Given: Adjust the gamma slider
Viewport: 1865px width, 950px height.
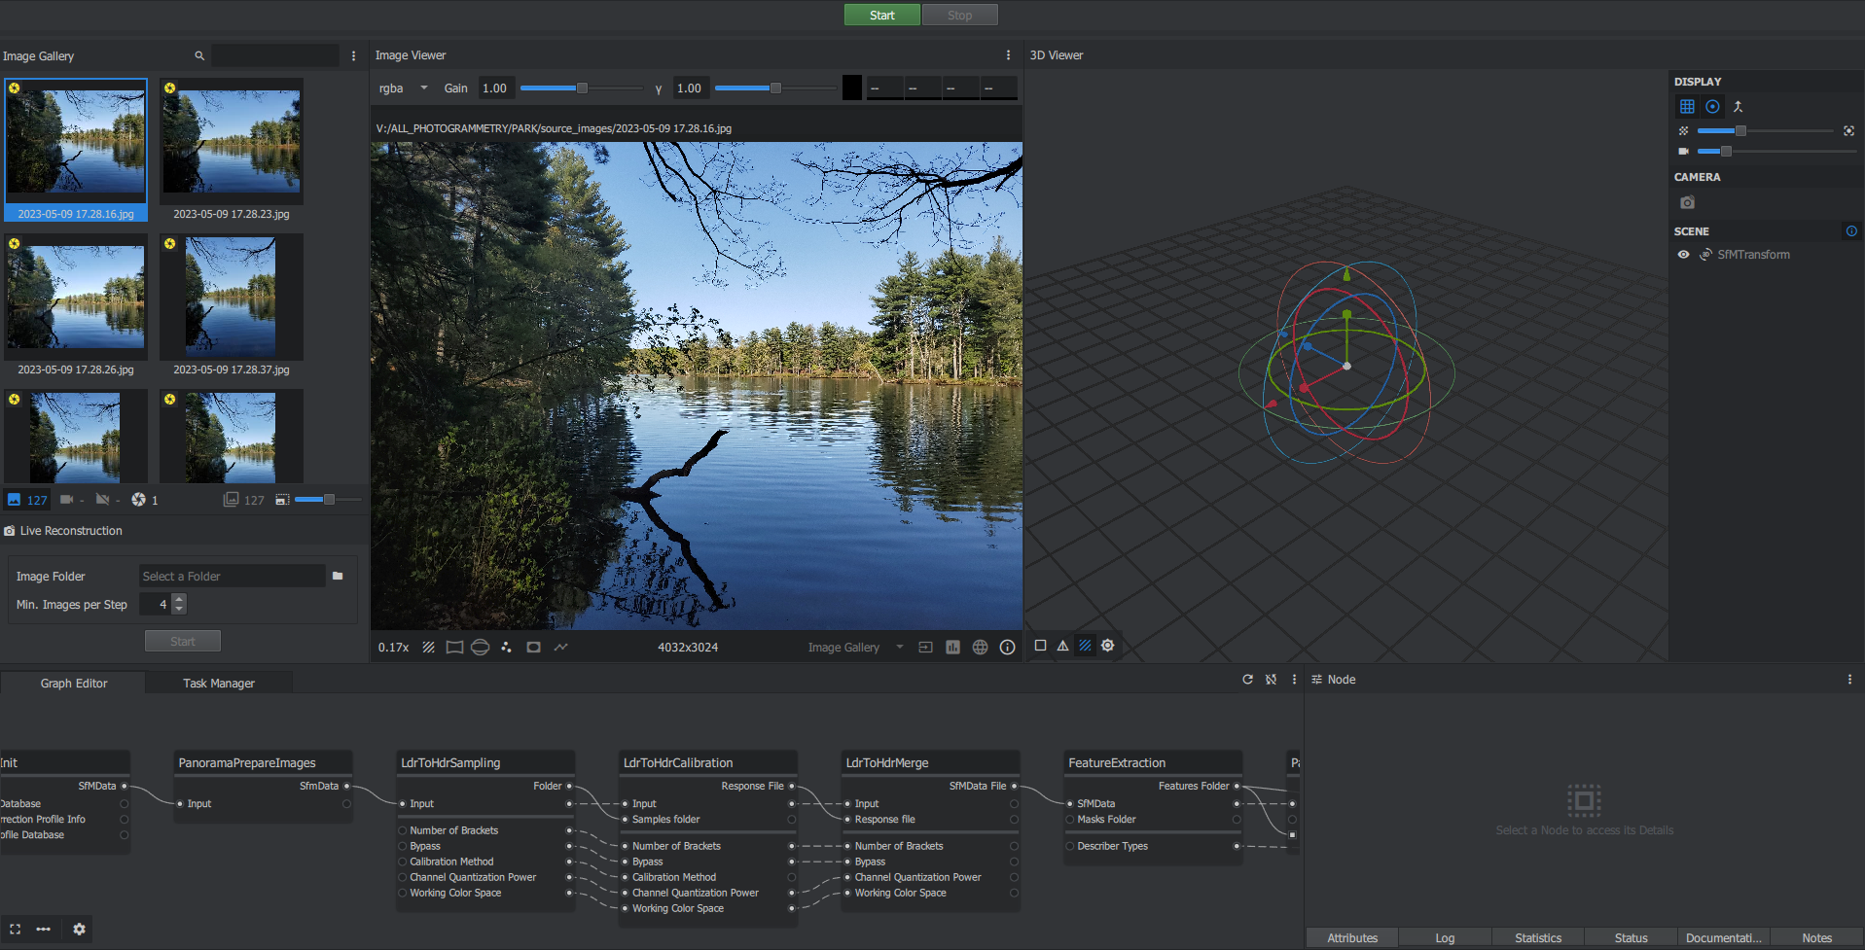Looking at the screenshot, I should pyautogui.click(x=775, y=88).
